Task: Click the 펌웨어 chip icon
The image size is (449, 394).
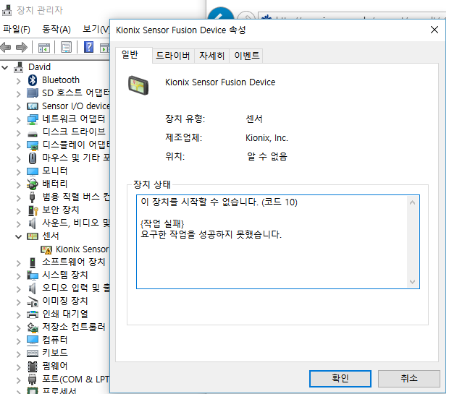Action: [x=33, y=367]
